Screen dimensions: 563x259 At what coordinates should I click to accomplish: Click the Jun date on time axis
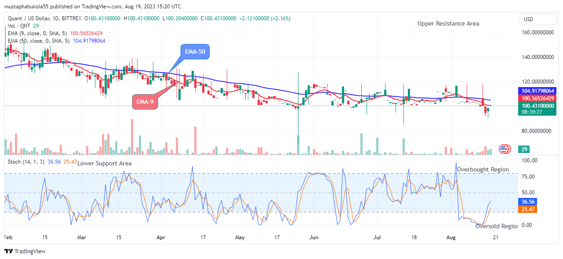(x=314, y=237)
